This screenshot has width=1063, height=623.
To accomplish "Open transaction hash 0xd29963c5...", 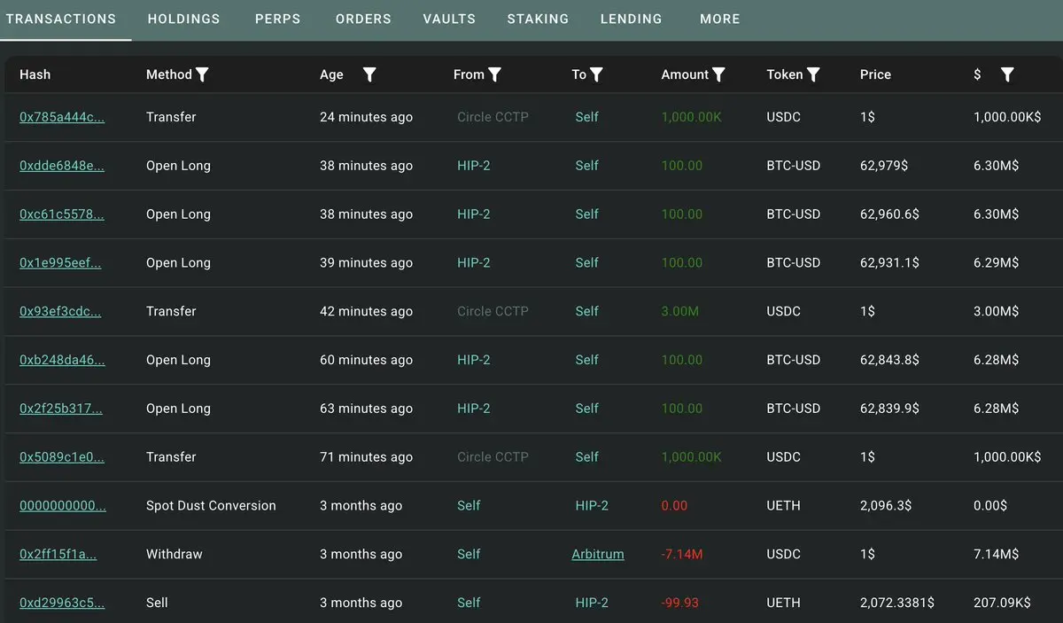I will [x=62, y=604].
